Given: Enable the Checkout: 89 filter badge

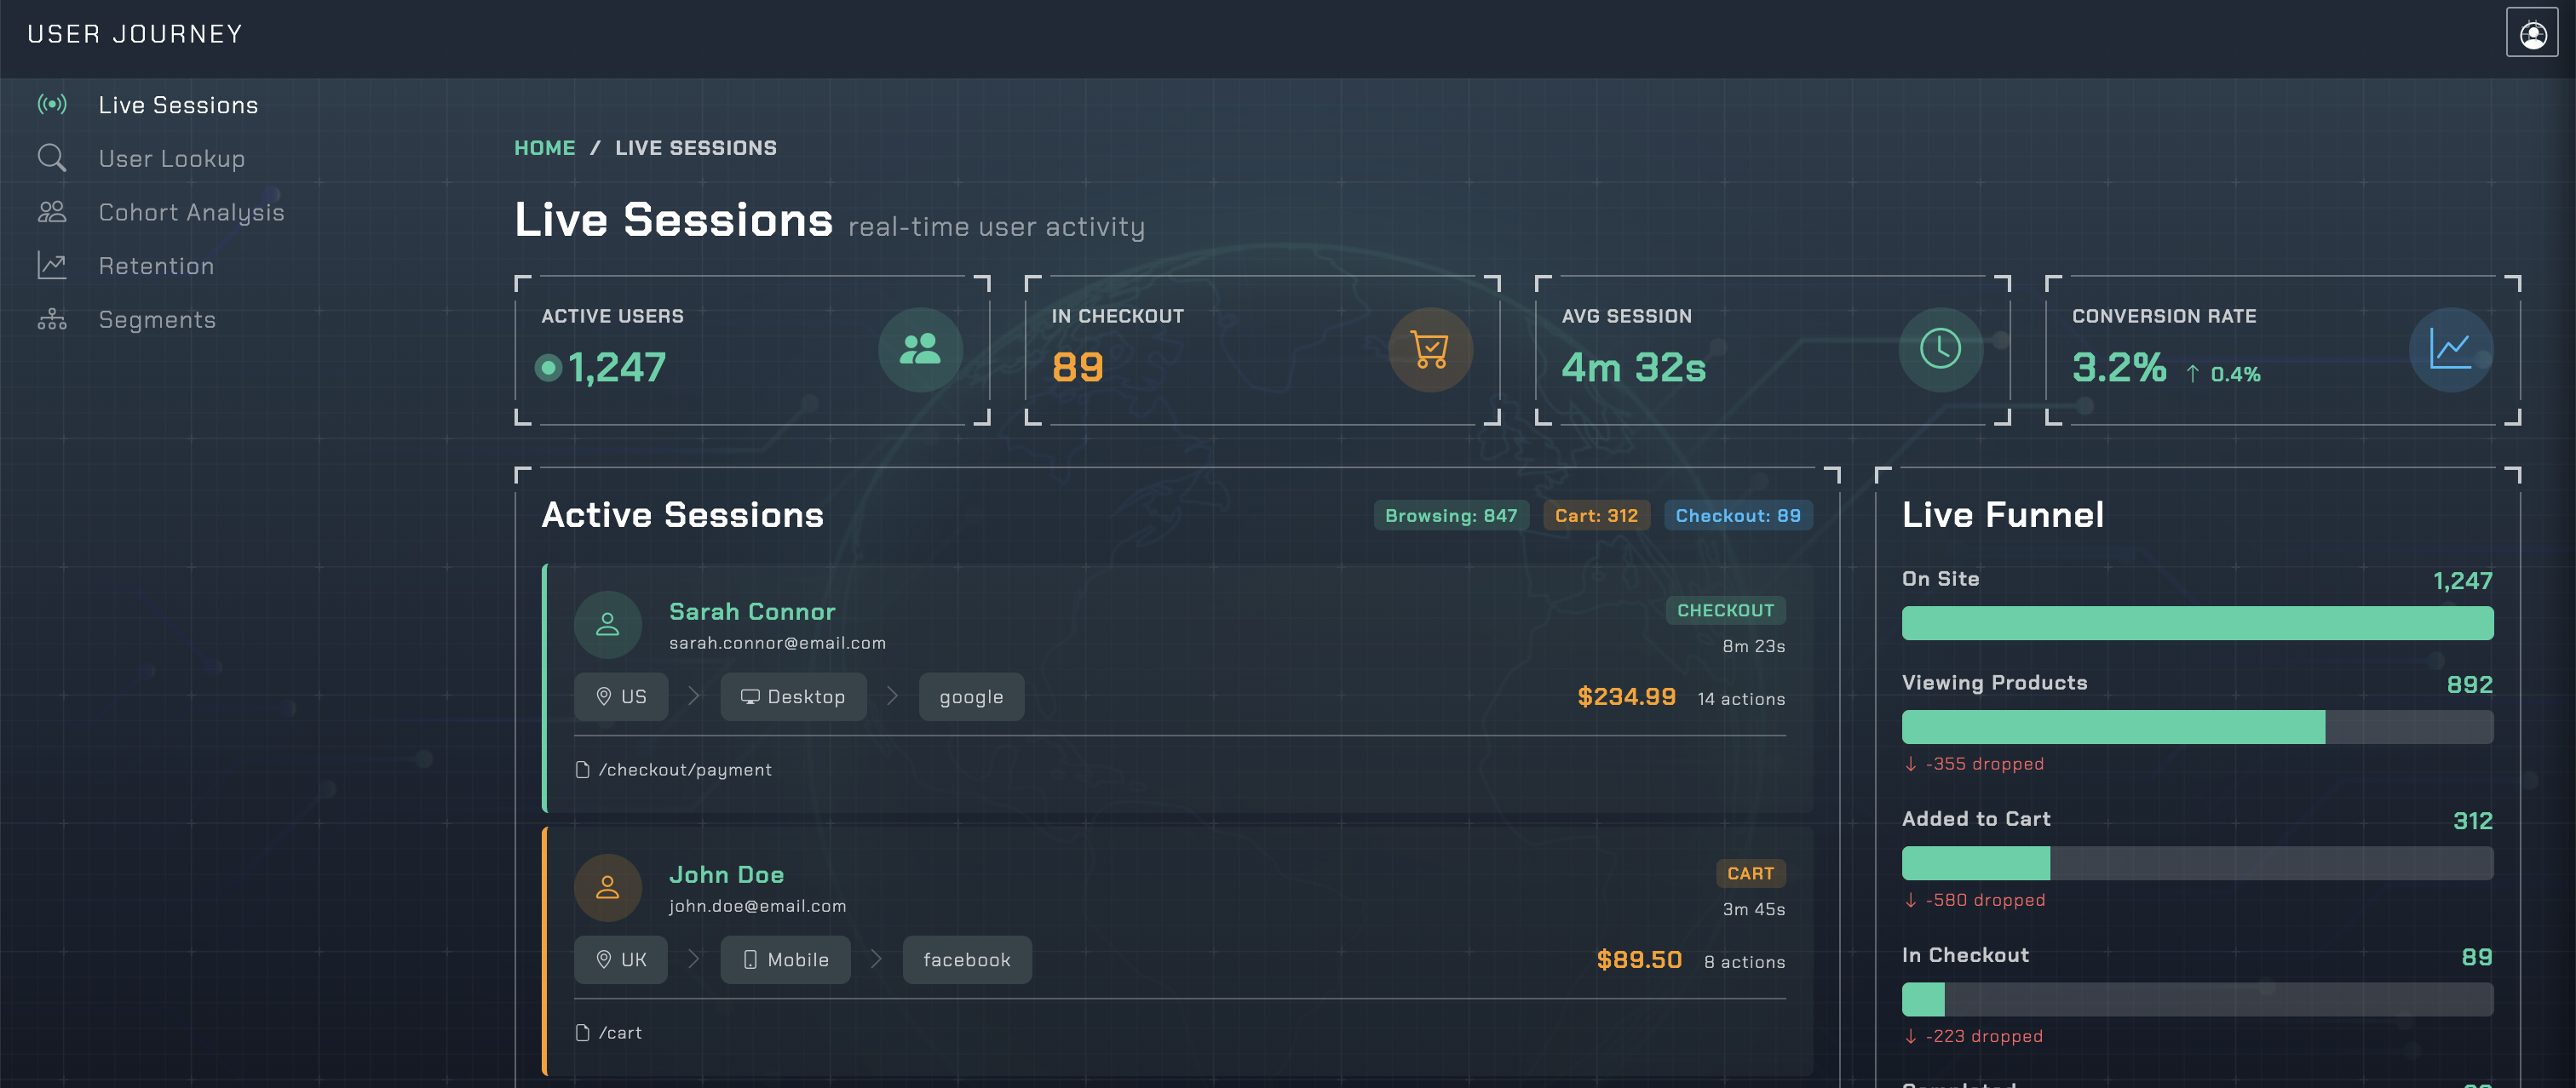Looking at the screenshot, I should 1738,516.
